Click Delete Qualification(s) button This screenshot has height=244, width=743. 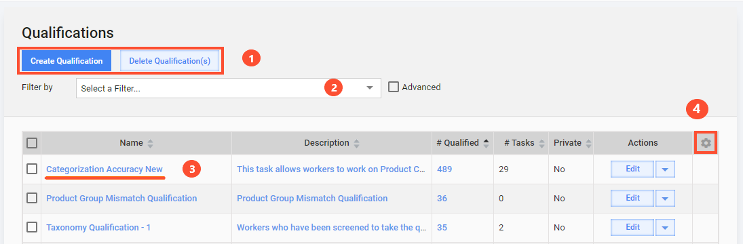tap(170, 61)
